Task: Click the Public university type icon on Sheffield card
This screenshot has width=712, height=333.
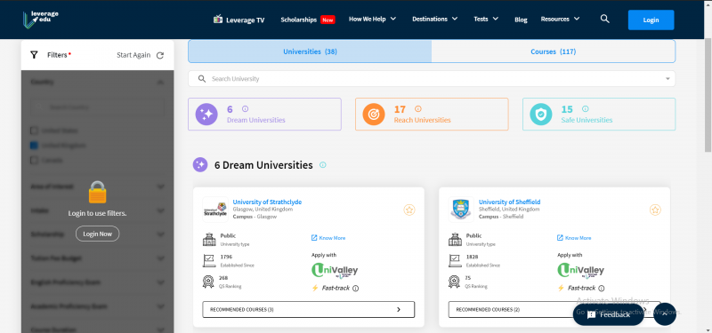Action: (455, 239)
